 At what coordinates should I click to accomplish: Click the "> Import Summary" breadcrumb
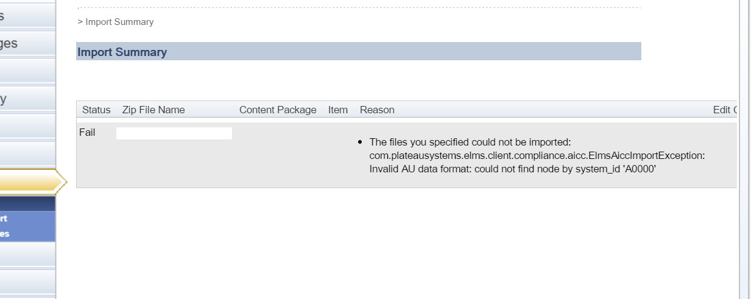pyautogui.click(x=116, y=22)
